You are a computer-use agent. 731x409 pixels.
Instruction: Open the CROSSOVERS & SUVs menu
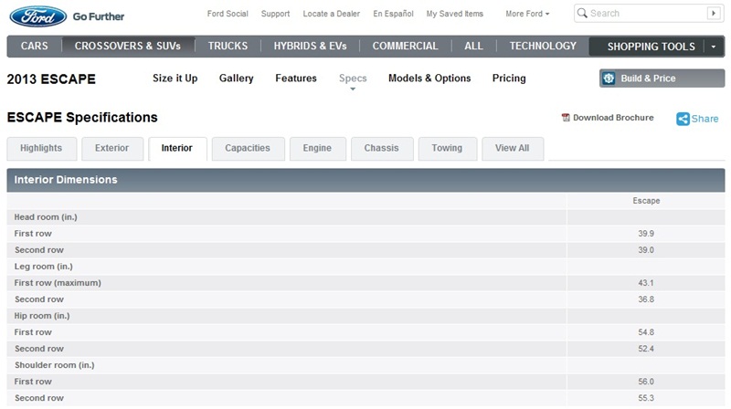128,47
